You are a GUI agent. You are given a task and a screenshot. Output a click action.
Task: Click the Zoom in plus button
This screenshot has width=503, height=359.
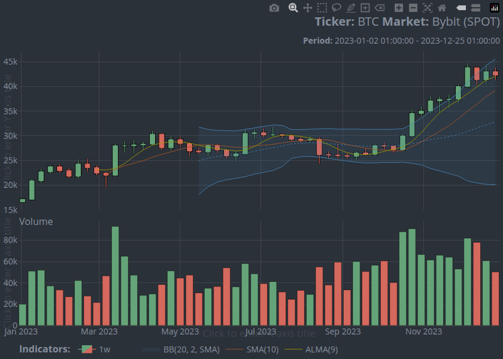(399, 8)
